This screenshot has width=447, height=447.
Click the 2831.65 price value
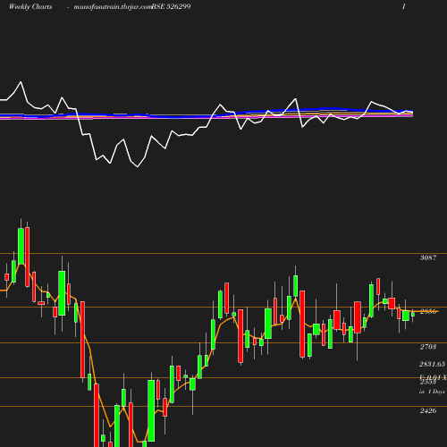coord(433,364)
